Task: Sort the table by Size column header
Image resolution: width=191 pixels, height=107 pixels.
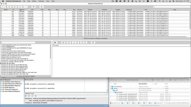Action: (x=74, y=10)
